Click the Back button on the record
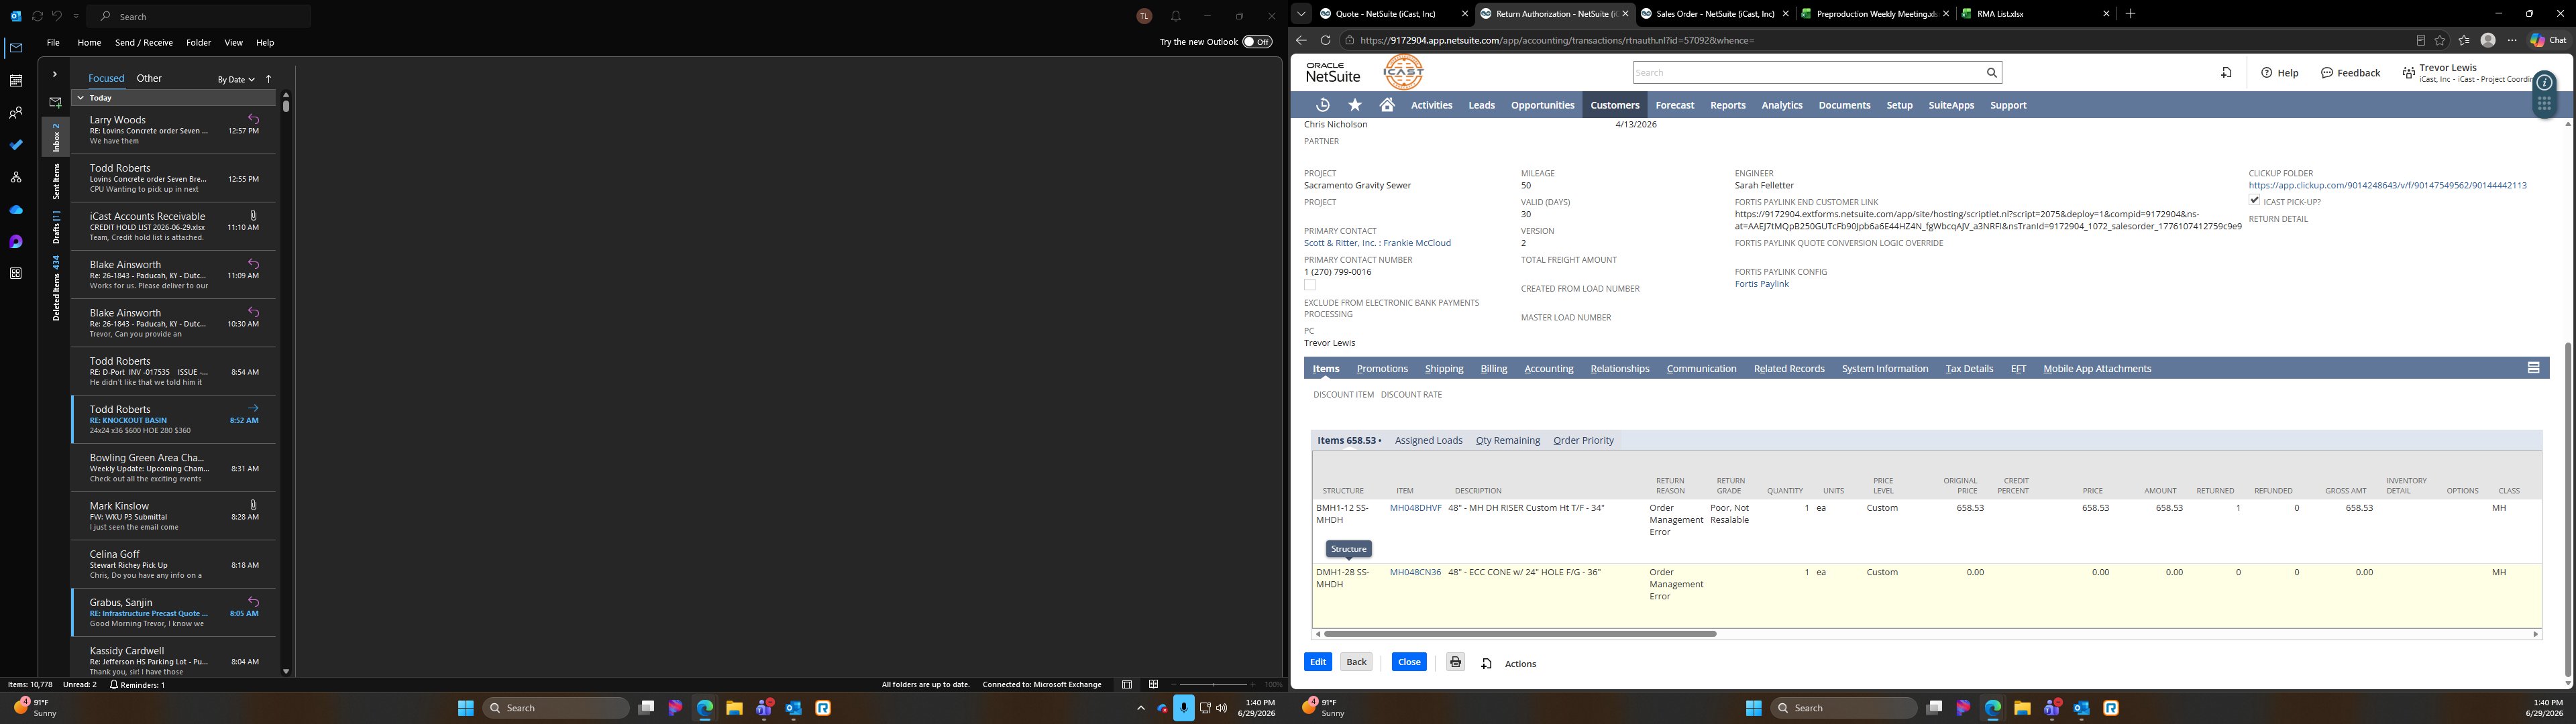The height and width of the screenshot is (724, 2576). [1356, 662]
